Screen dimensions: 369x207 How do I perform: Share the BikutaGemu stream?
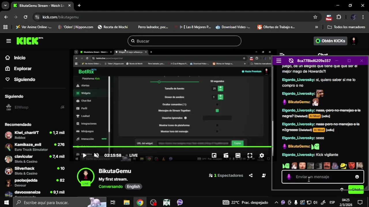[x=251, y=175]
